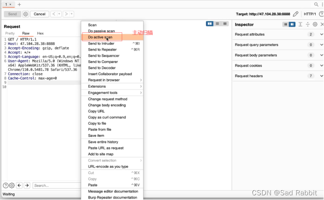Viewport: 324px width, 200px height.
Task: Choose Do active scan menu item
Action: [112, 37]
